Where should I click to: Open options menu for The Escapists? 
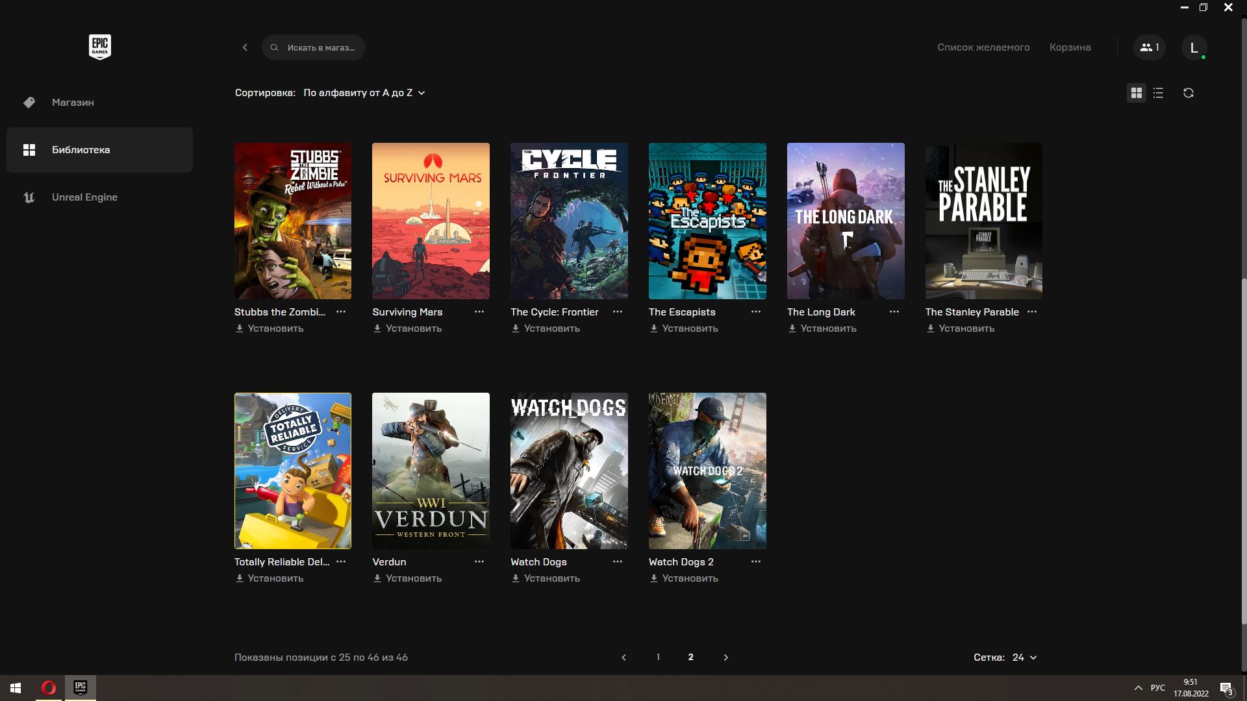(x=756, y=312)
